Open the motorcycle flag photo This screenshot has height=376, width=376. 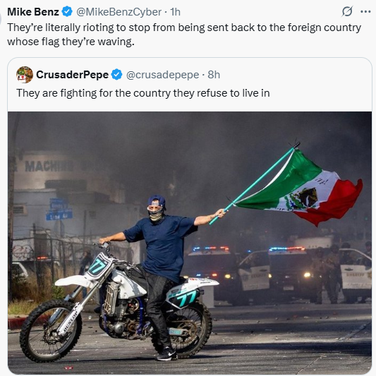190,243
